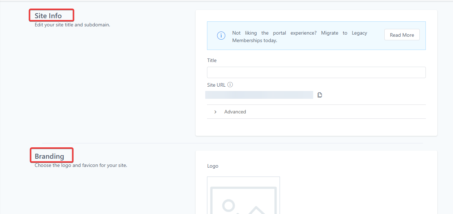Focus the Title input field
The width and height of the screenshot is (453, 214).
click(316, 72)
